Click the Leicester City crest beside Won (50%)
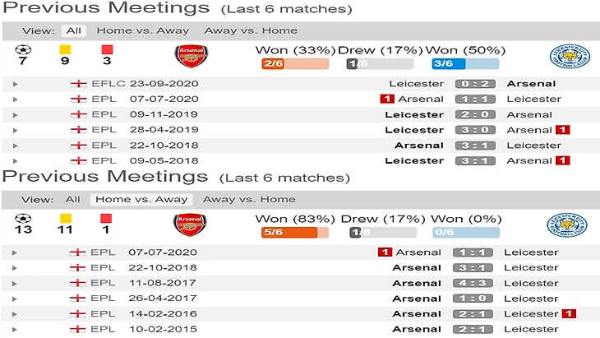 (569, 56)
